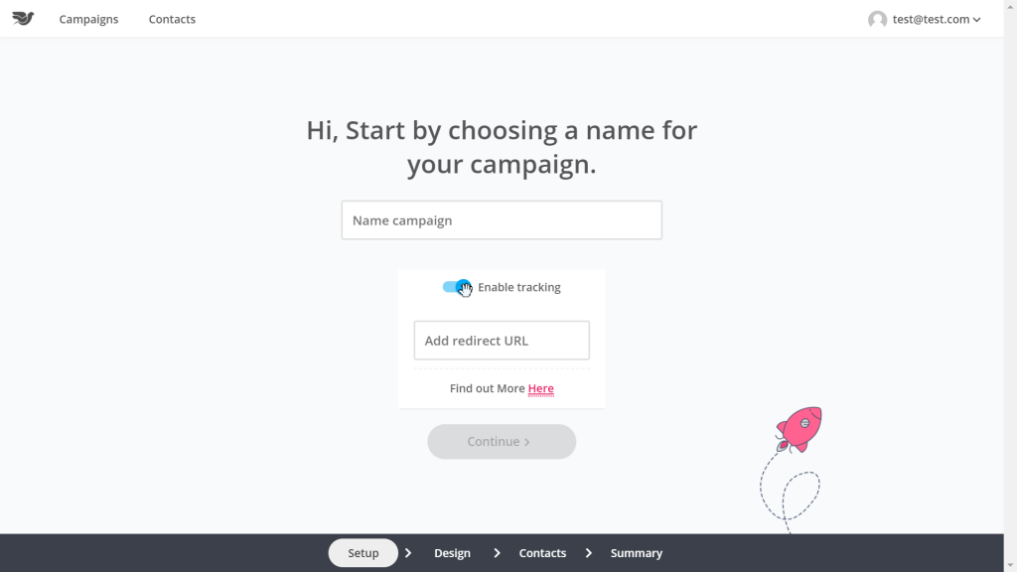Click the 'Enable tracking' label text

(x=519, y=287)
